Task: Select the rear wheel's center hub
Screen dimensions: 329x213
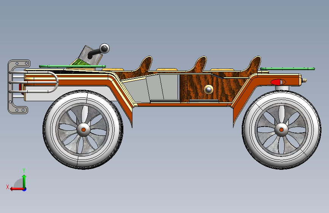Action: point(281,130)
